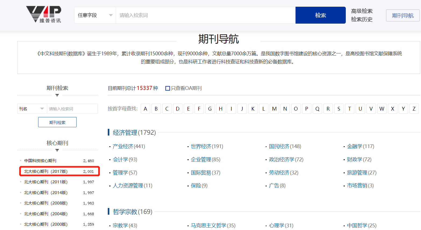Open 财政学(72) subcategory

pos(359,159)
